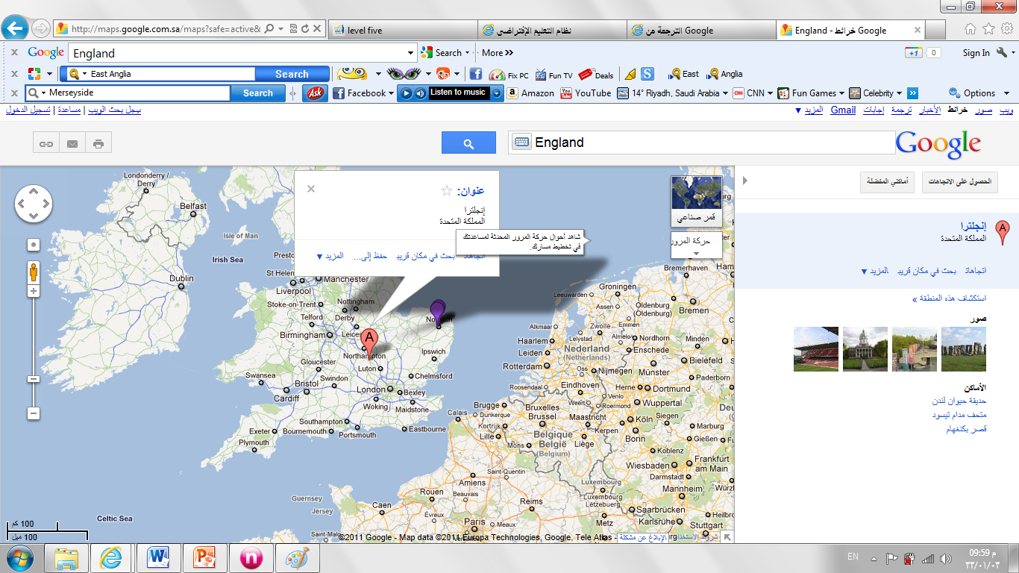Click the link chain icon above the map
Viewport: 1019px width, 573px height.
click(x=46, y=143)
